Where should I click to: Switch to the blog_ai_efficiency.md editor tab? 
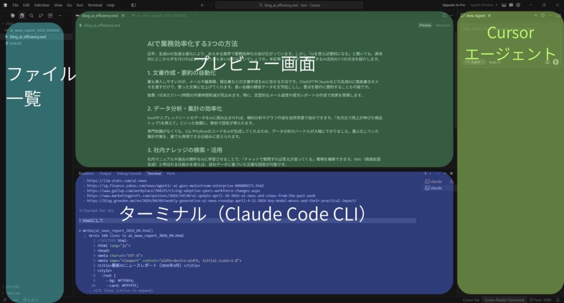pos(100,16)
